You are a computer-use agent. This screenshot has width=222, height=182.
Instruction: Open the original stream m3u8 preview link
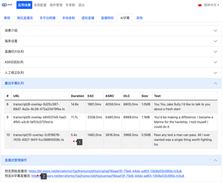[105, 171]
